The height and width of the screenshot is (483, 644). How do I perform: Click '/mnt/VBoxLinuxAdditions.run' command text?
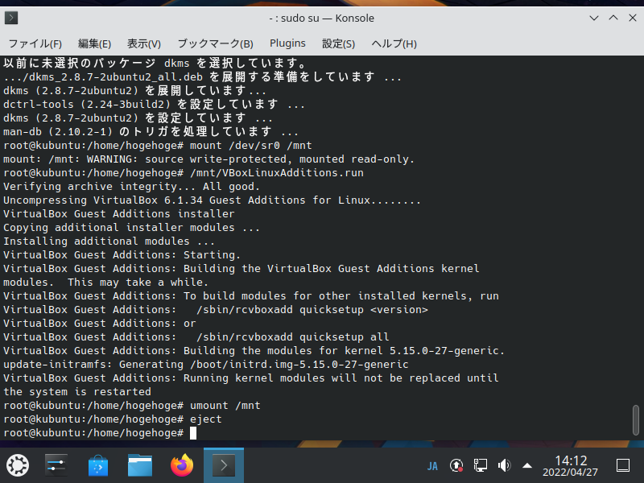[277, 173]
